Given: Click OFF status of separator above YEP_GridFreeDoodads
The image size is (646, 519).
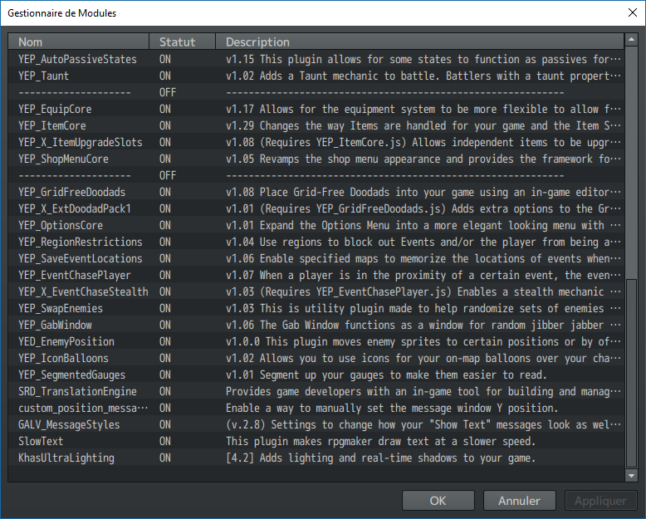Looking at the screenshot, I should [168, 175].
